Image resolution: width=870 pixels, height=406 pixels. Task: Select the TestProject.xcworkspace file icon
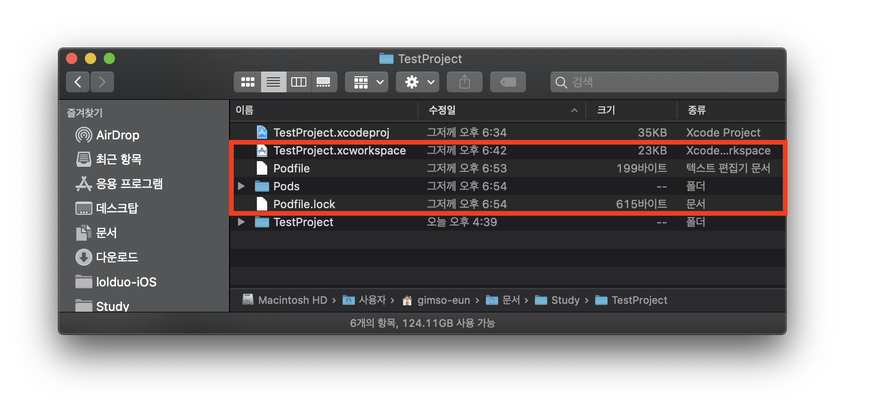coord(262,150)
